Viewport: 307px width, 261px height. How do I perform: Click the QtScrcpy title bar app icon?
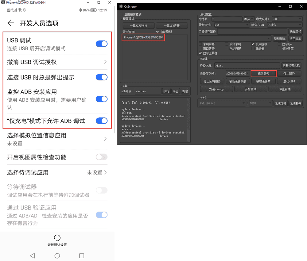121,6
